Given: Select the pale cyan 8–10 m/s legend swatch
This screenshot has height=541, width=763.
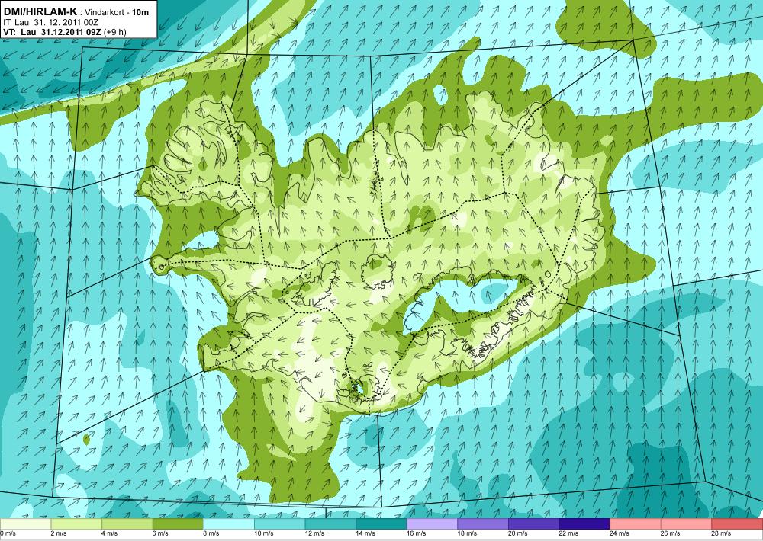Looking at the screenshot, I should click(x=229, y=523).
